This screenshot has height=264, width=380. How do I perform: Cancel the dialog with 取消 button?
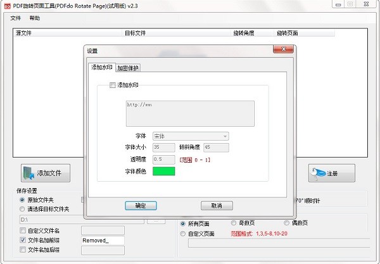click(x=217, y=206)
